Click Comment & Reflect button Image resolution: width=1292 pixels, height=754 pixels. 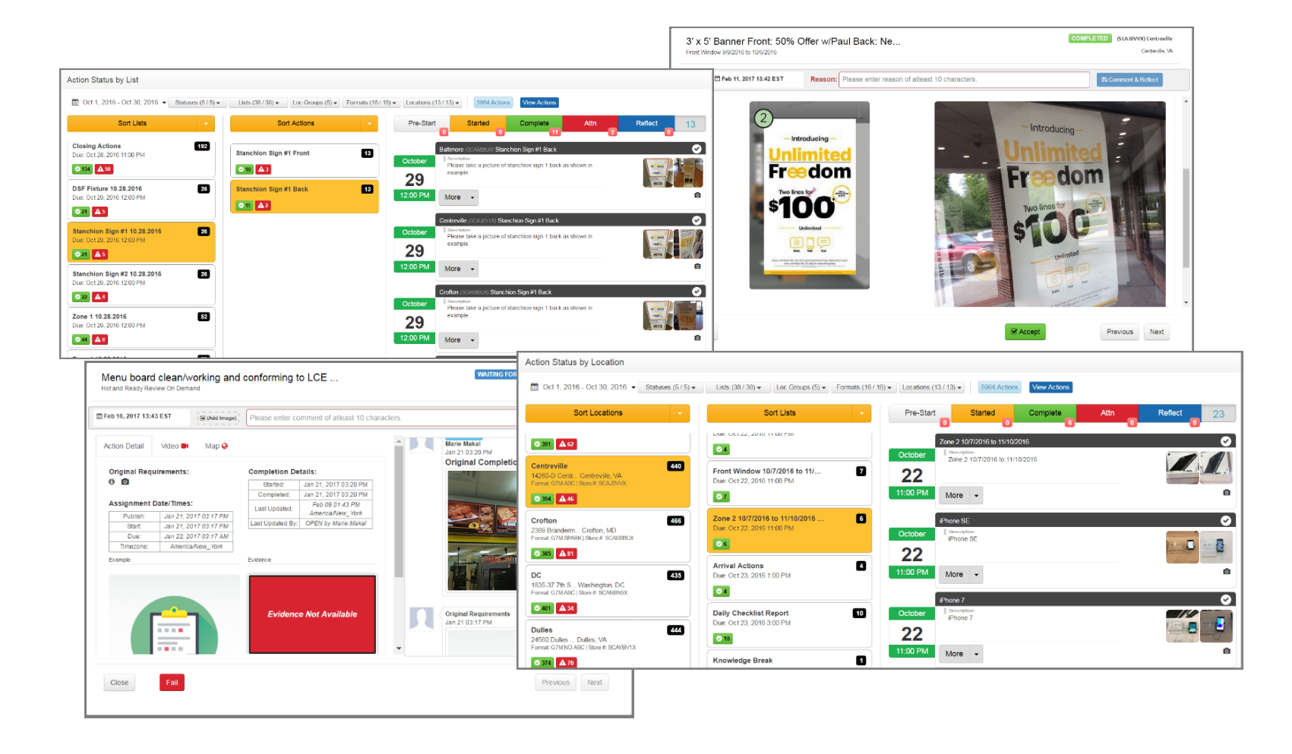click(x=1129, y=79)
